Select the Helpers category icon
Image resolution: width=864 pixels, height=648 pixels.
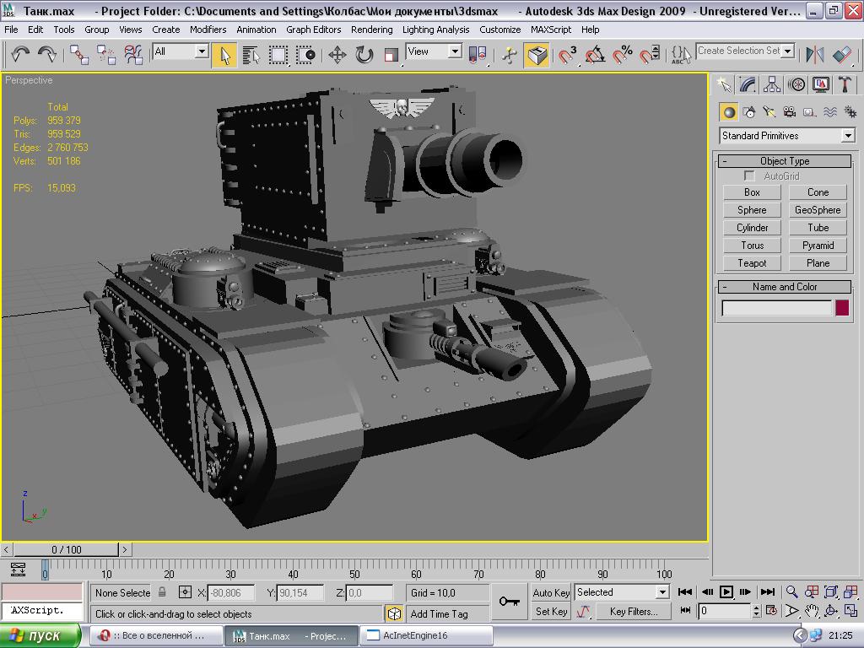pyautogui.click(x=809, y=112)
